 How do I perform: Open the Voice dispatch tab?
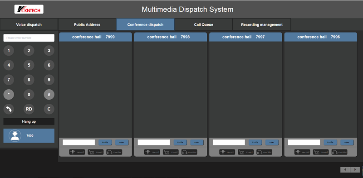(x=29, y=24)
